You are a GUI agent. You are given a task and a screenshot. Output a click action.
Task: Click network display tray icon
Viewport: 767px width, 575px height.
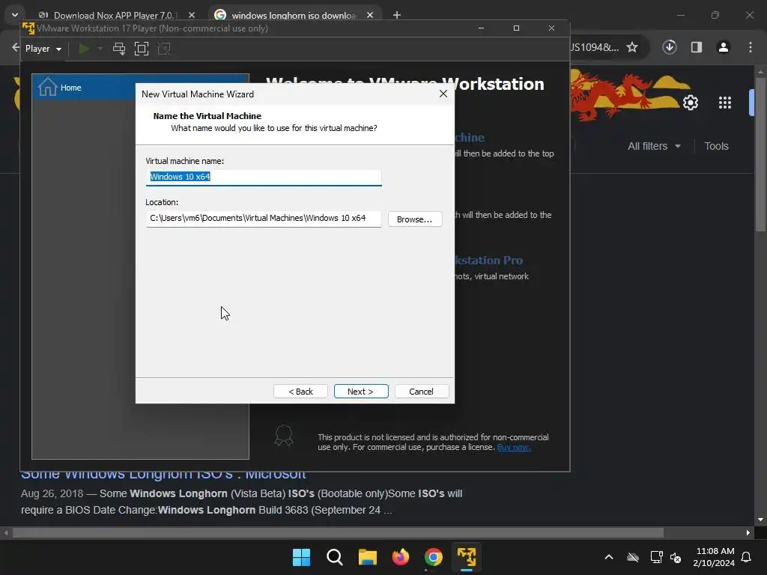(x=656, y=557)
